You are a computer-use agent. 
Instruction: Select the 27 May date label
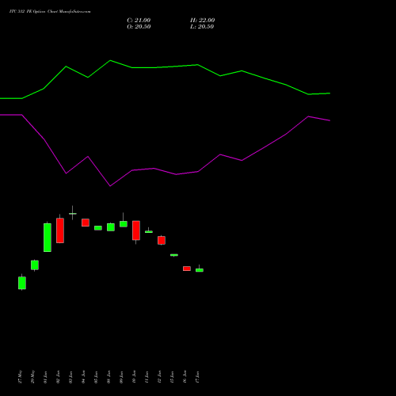point(21,377)
